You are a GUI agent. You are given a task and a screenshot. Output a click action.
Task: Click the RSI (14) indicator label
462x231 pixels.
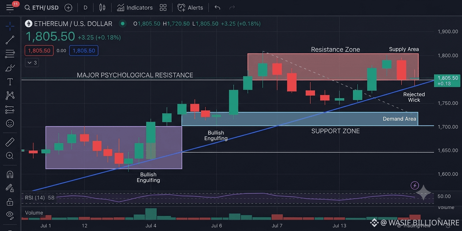(x=35, y=198)
